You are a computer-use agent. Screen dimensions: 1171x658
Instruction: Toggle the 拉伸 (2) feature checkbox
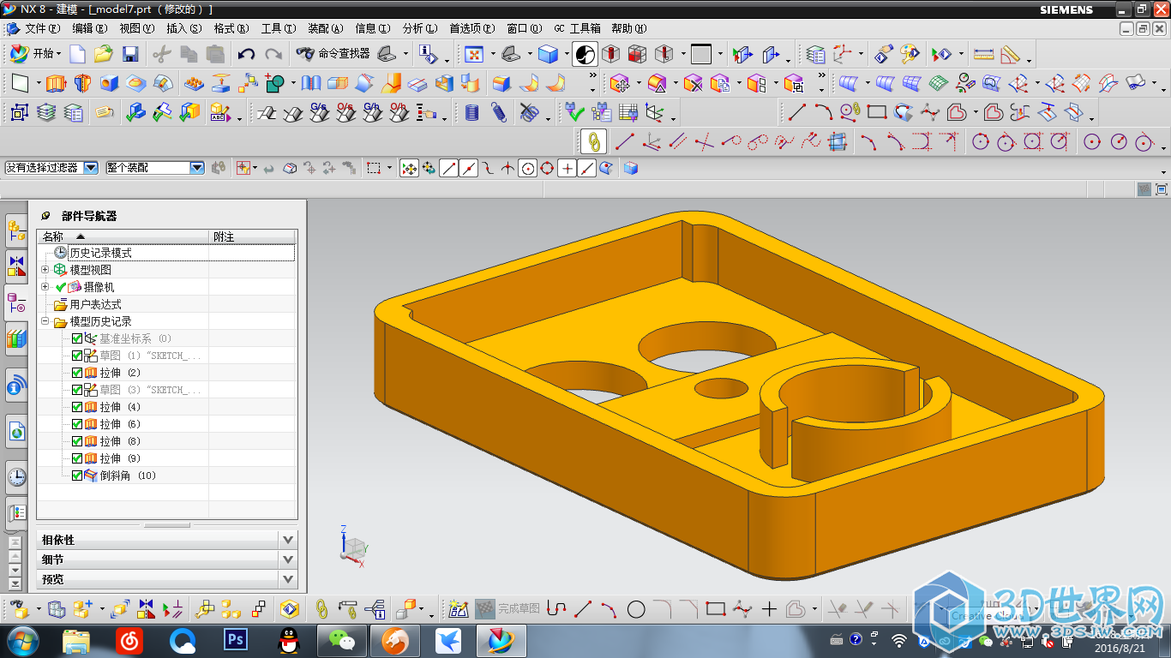[77, 373]
